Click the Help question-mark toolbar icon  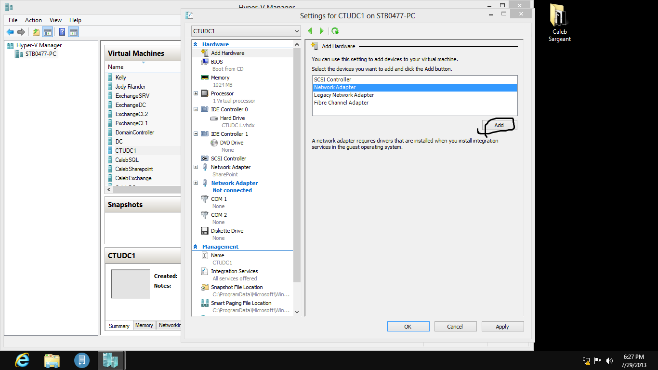(62, 32)
